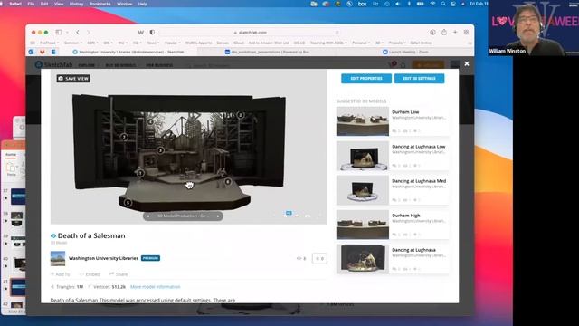The width and height of the screenshot is (579, 326).
Task: Click the Embed option
Action: (x=90, y=274)
